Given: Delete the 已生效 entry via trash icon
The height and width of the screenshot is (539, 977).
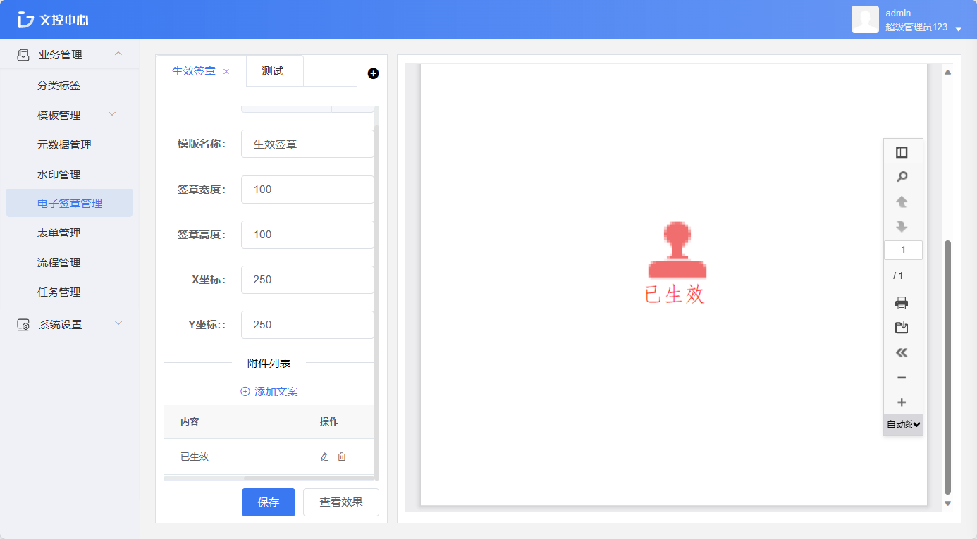Looking at the screenshot, I should point(342,457).
